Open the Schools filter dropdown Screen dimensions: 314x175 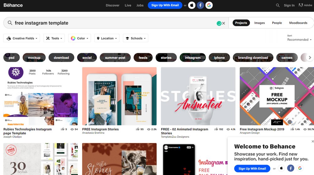(x=136, y=38)
